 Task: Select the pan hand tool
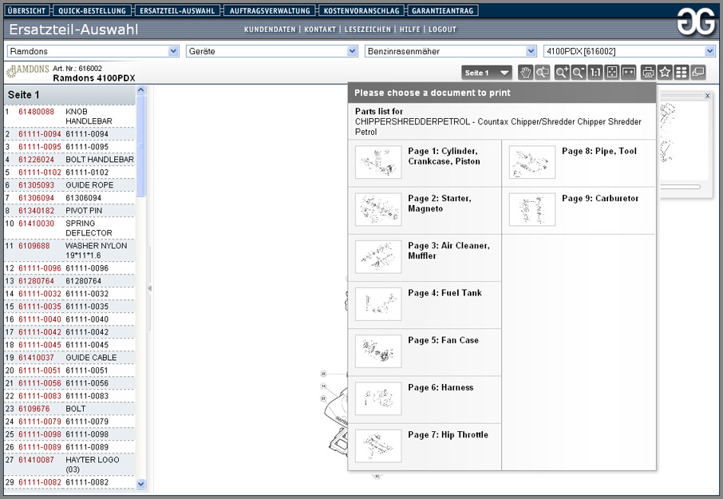pos(525,73)
